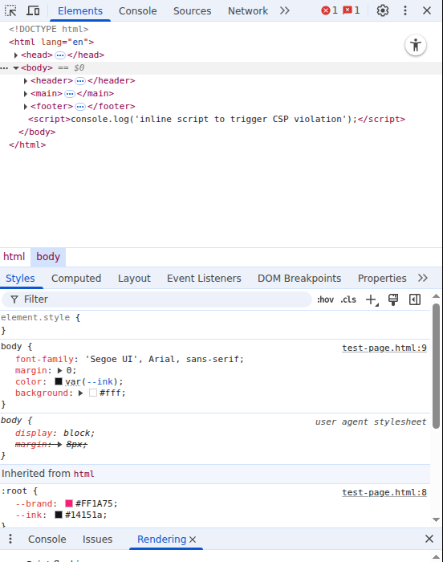The image size is (443, 562).
Task: Close the bottom drawer panel
Action: click(x=429, y=539)
